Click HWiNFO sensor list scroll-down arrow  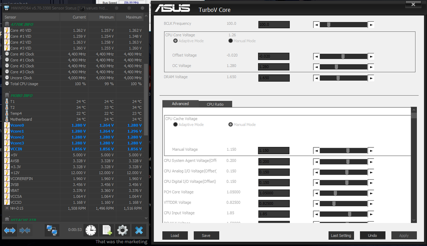point(146,218)
